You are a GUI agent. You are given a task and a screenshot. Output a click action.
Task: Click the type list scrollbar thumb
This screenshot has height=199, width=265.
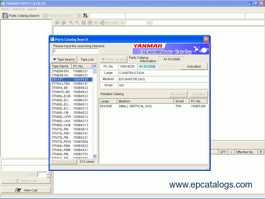pos(95,71)
